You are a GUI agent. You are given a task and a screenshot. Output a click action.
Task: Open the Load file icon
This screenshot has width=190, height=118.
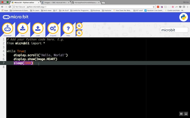point(38,28)
